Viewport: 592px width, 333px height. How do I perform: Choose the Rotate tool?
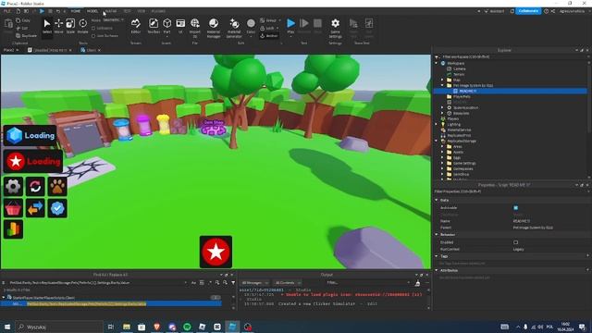pyautogui.click(x=82, y=26)
